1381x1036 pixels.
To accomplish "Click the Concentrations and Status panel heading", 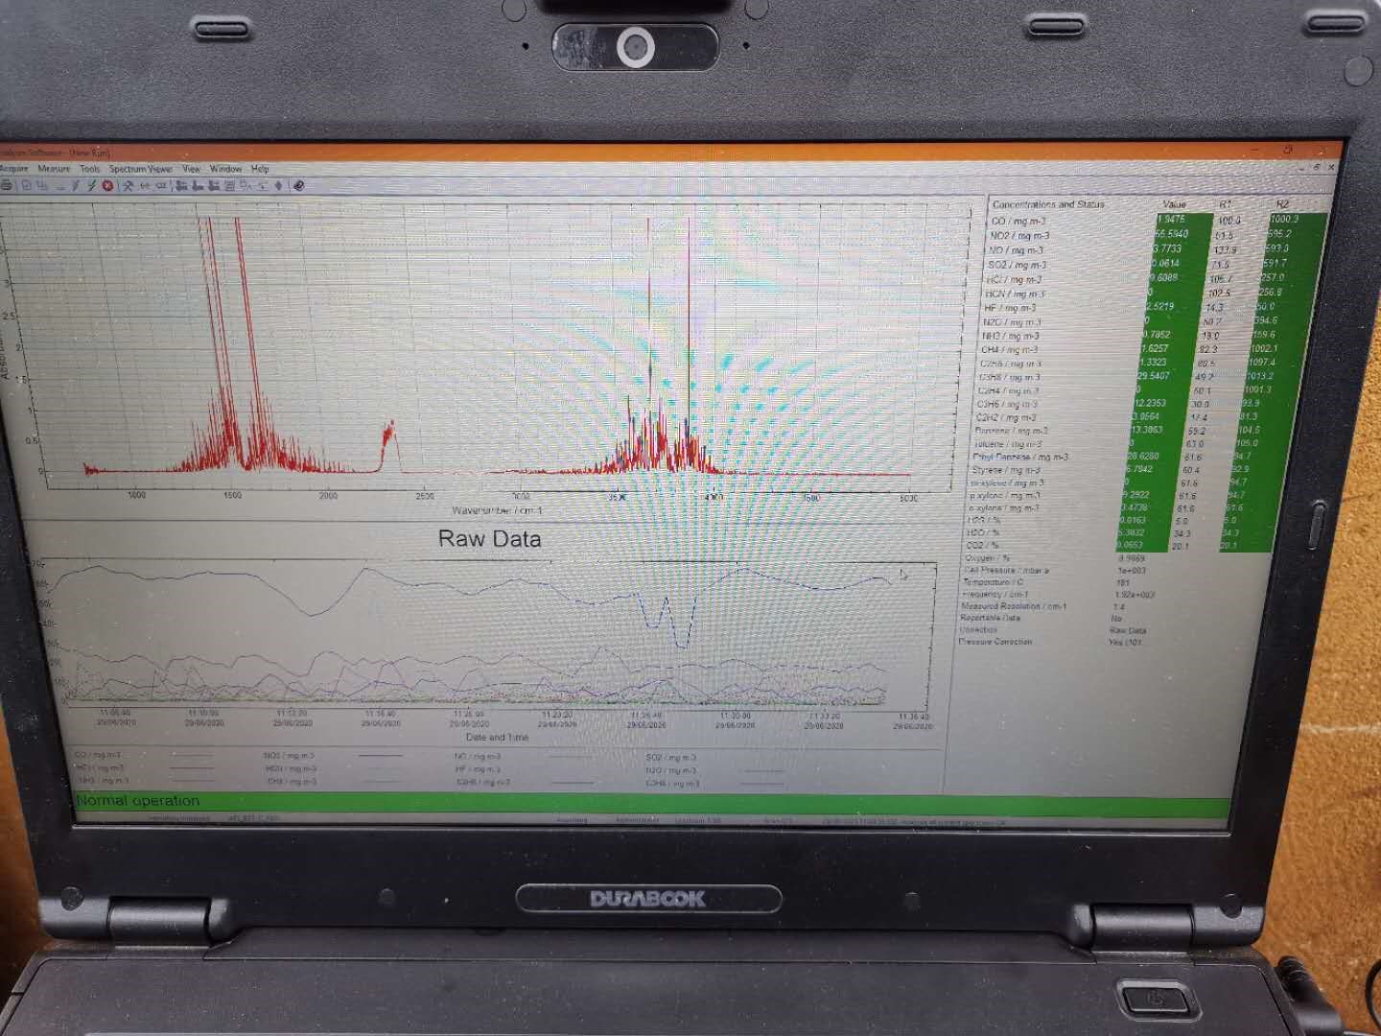I will click(1047, 204).
